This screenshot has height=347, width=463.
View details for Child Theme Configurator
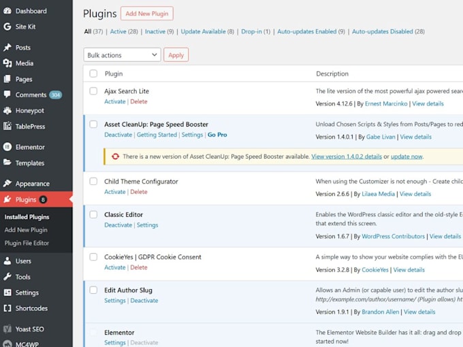click(415, 194)
